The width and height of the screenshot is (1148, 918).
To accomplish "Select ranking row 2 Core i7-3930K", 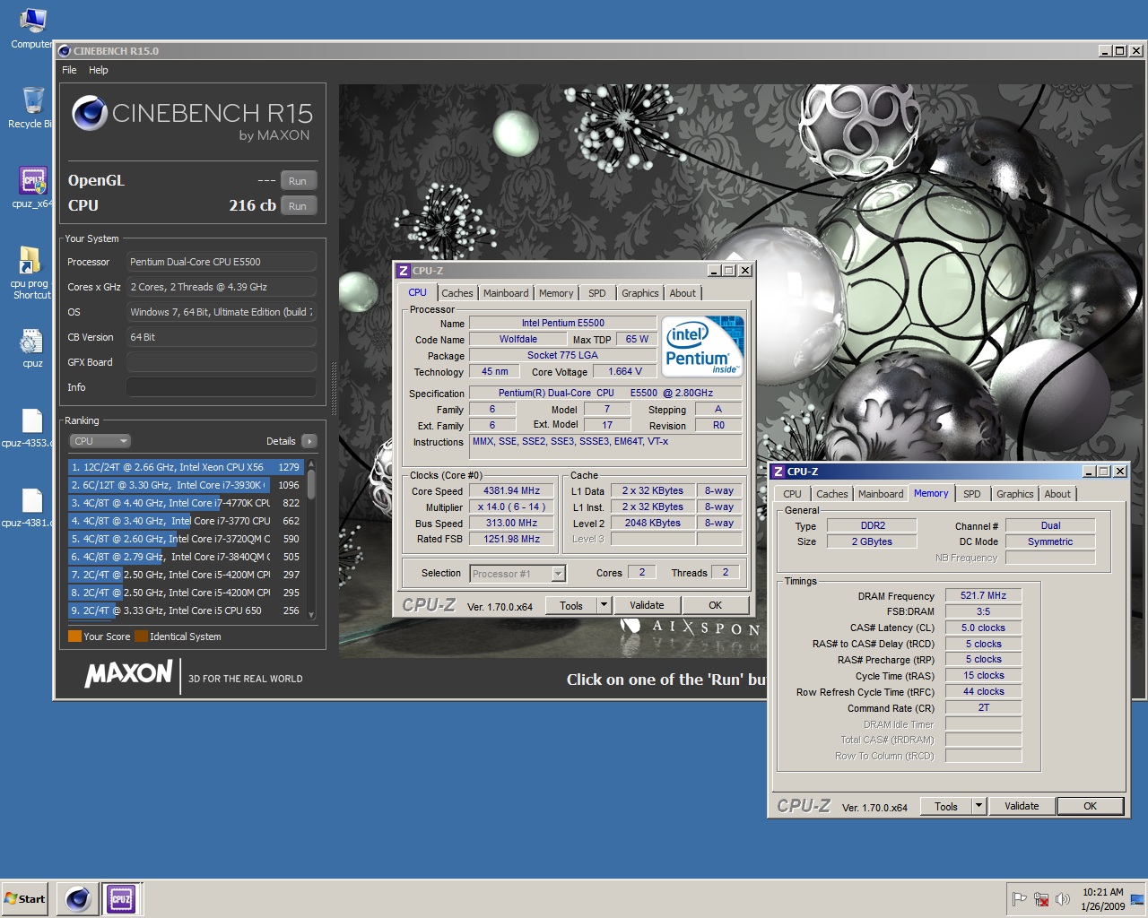I will tap(186, 485).
